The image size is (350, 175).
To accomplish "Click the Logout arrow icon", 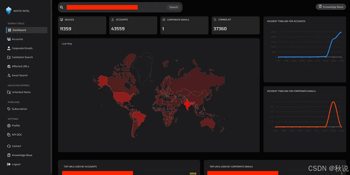I will pos(9,164).
